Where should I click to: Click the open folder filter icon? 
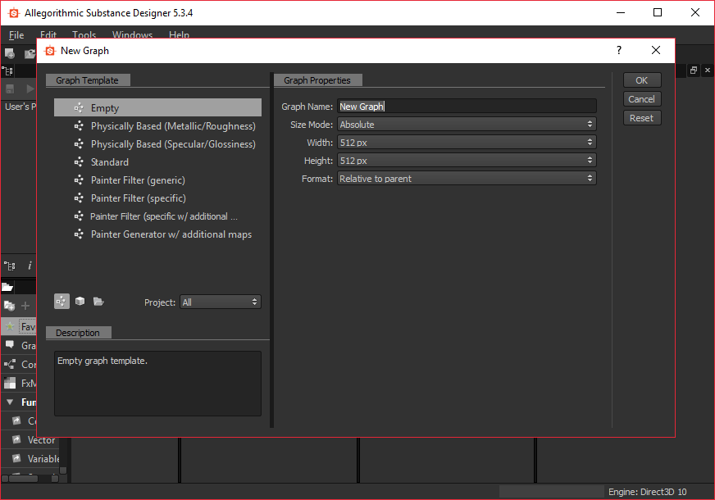(98, 302)
